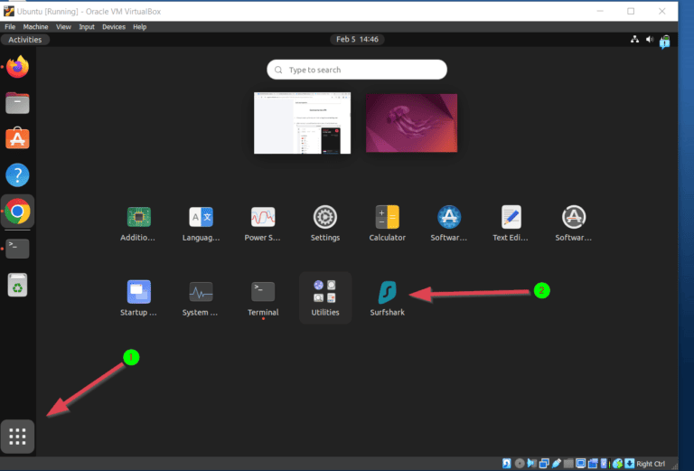Click the VirtualBox optical disk indicator
This screenshot has height=471, width=694.
coord(520,464)
